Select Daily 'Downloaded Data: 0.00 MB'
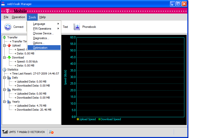This screenshot has width=217, height=138. [33, 86]
